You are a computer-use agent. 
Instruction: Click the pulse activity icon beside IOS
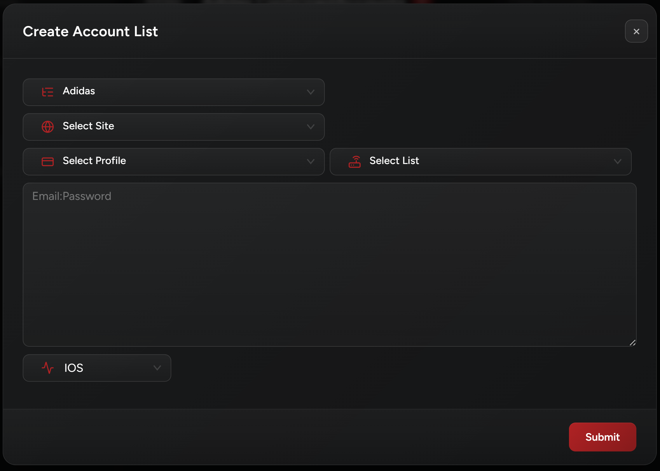point(48,368)
